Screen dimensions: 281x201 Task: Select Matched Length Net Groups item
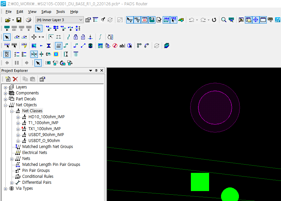tap(47, 147)
